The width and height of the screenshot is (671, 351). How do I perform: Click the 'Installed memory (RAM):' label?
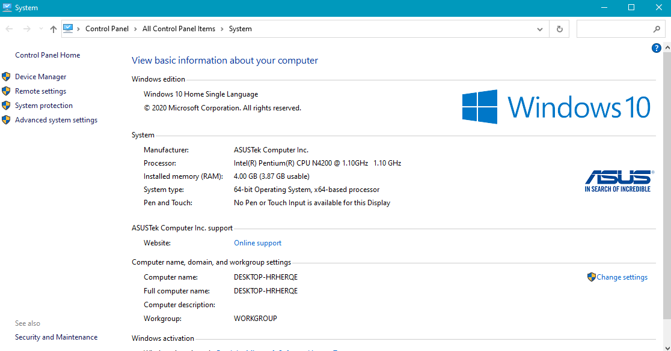pyautogui.click(x=183, y=177)
